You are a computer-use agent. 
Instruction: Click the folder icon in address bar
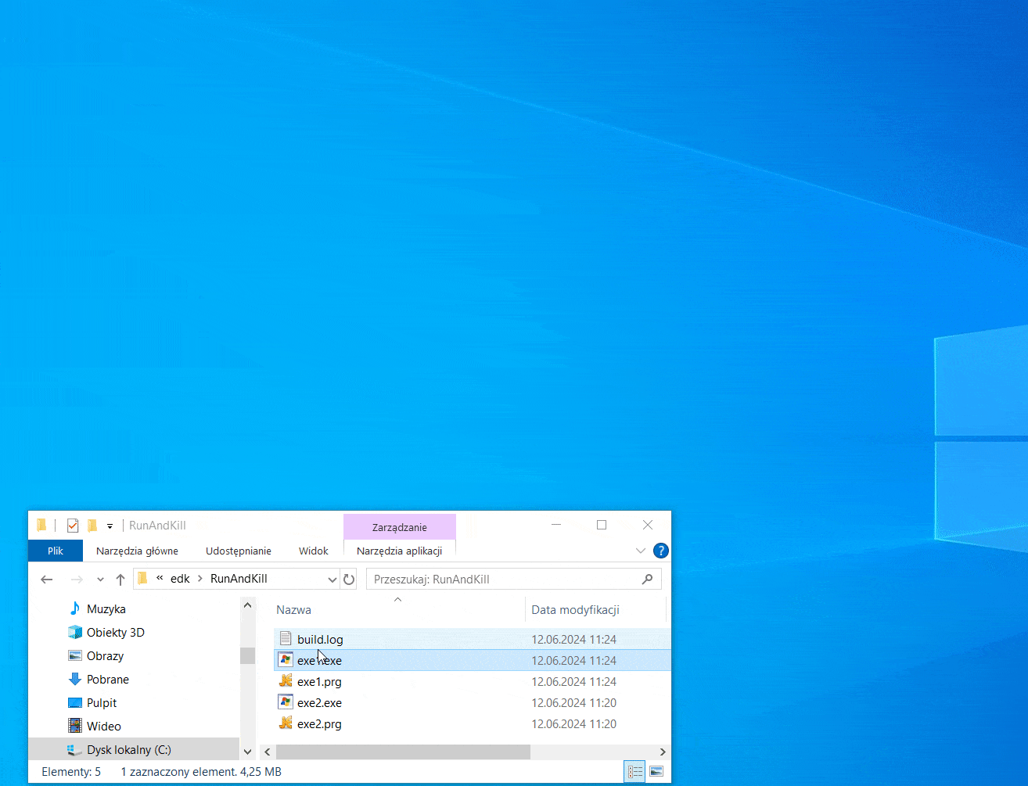click(x=142, y=579)
